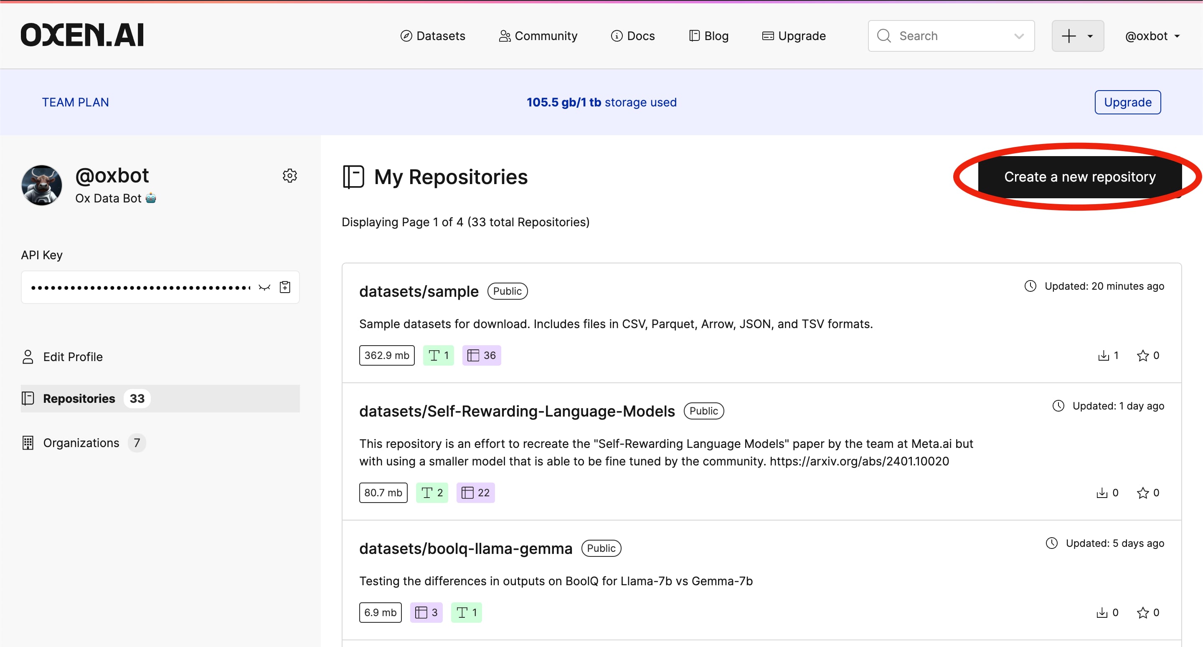Open profile settings gear icon
This screenshot has height=647, width=1203.
(289, 175)
